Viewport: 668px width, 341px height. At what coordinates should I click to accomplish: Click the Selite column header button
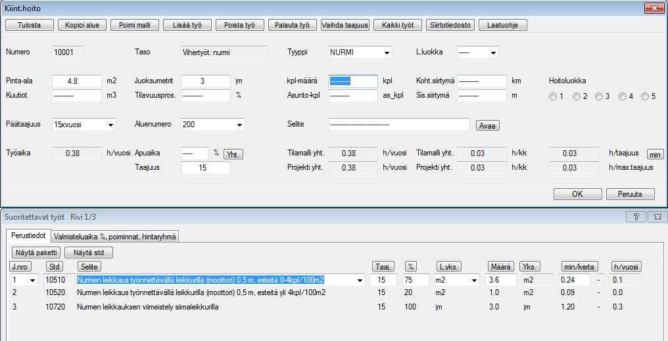(89, 267)
